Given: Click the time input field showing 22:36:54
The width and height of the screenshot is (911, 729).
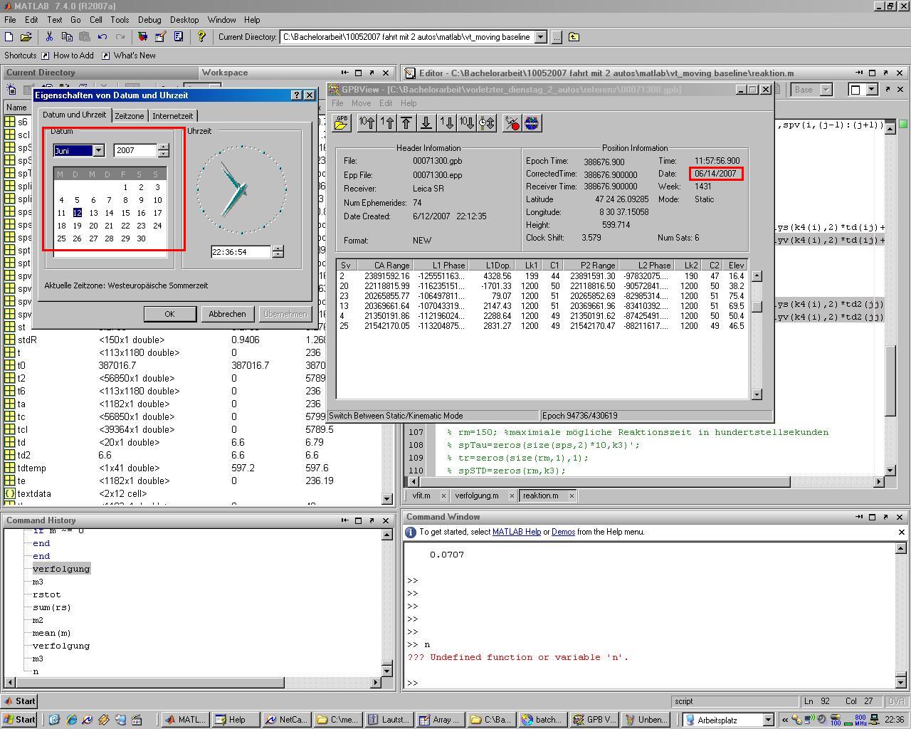Looking at the screenshot, I should [x=241, y=252].
